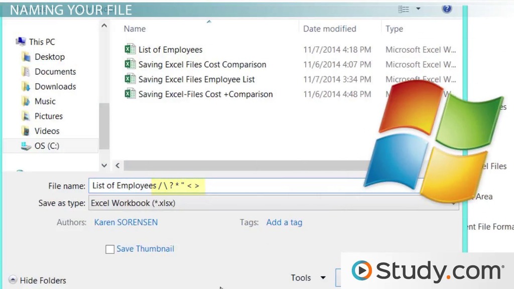Open the Tools dropdown menu
Viewport: 514px width, 289px height.
pyautogui.click(x=308, y=277)
